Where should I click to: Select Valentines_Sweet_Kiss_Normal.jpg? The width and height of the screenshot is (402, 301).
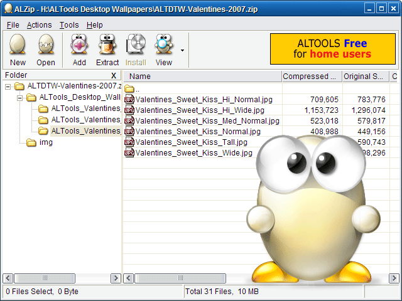pyautogui.click(x=198, y=132)
